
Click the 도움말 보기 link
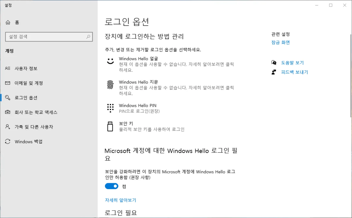coord(293,63)
